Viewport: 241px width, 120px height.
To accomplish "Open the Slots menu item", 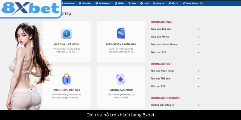I will point(132,3).
